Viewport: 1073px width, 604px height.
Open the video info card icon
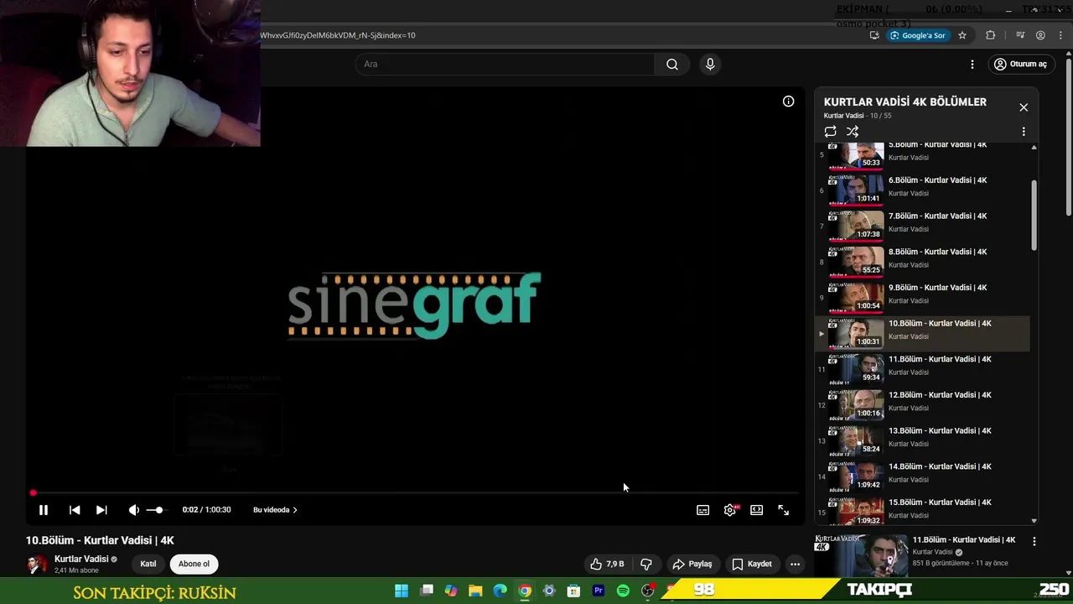point(789,102)
